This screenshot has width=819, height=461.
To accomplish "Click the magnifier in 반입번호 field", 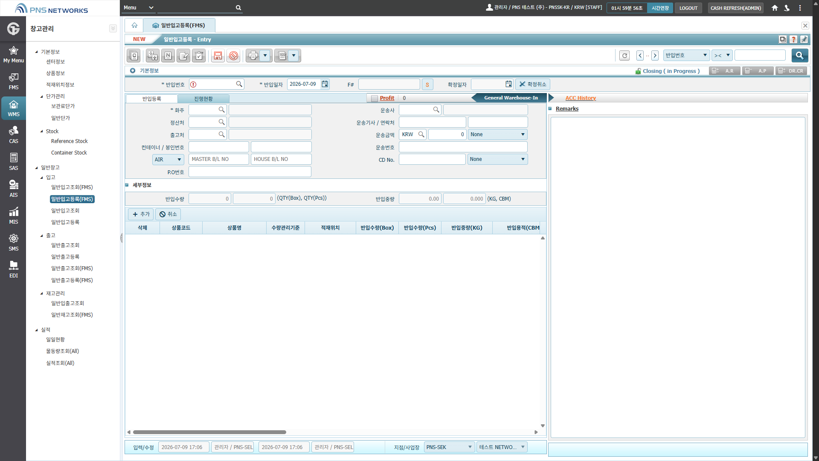I will [239, 84].
